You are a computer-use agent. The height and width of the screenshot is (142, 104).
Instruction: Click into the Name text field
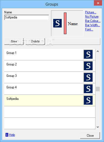click(x=27, y=17)
